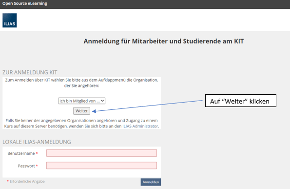
Task: Click the 'Anmeldung für Mitarbeiter und Studierende am KIT' title
Action: point(164,41)
